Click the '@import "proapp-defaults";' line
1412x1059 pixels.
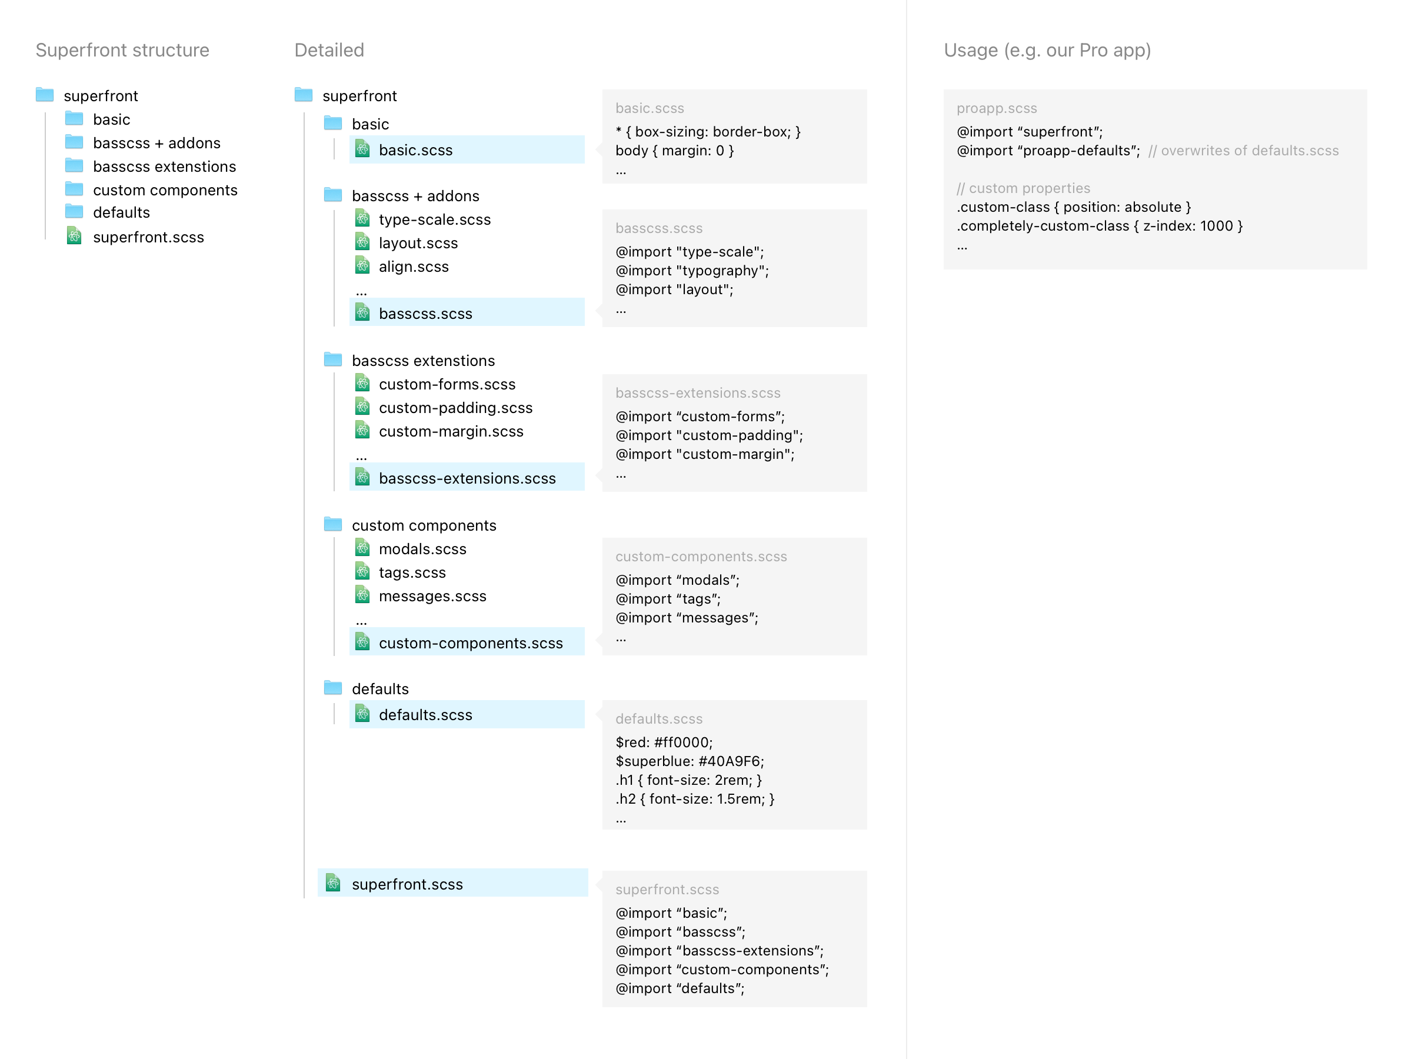(1048, 151)
